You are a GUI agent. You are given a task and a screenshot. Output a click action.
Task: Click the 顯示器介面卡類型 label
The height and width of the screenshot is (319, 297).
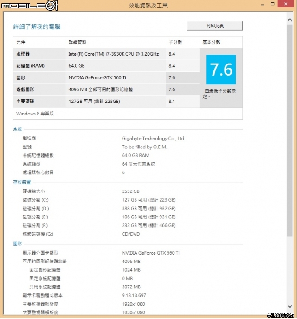click(40, 253)
